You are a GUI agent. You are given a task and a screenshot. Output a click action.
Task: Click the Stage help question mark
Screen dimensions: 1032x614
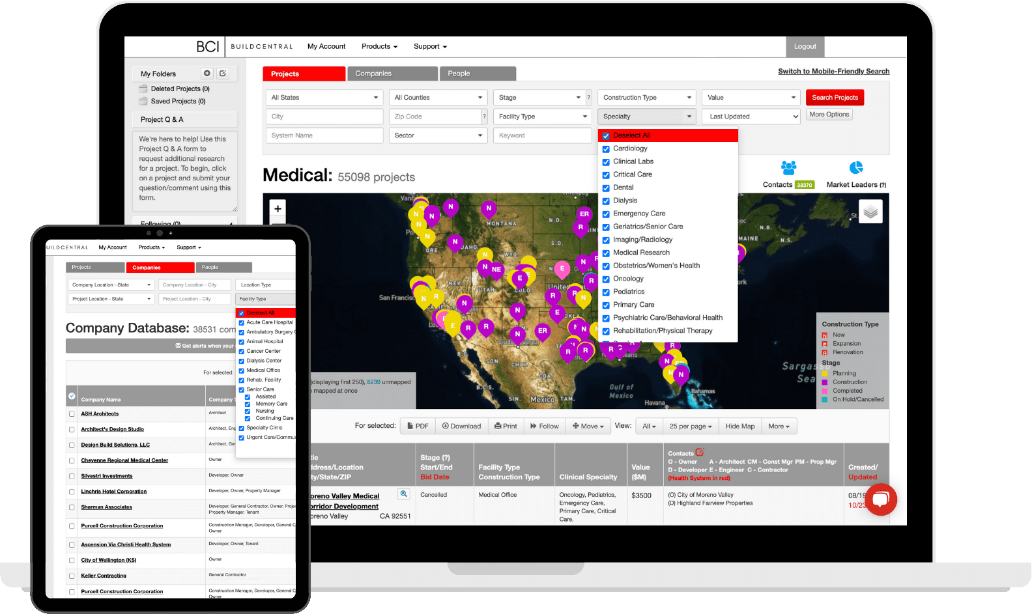588,98
